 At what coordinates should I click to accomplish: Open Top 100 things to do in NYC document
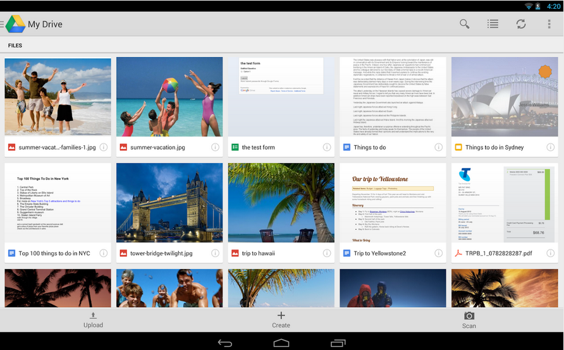pos(58,203)
